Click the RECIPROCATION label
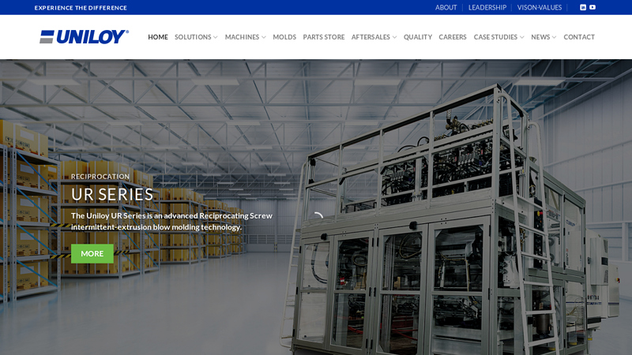 [100, 176]
